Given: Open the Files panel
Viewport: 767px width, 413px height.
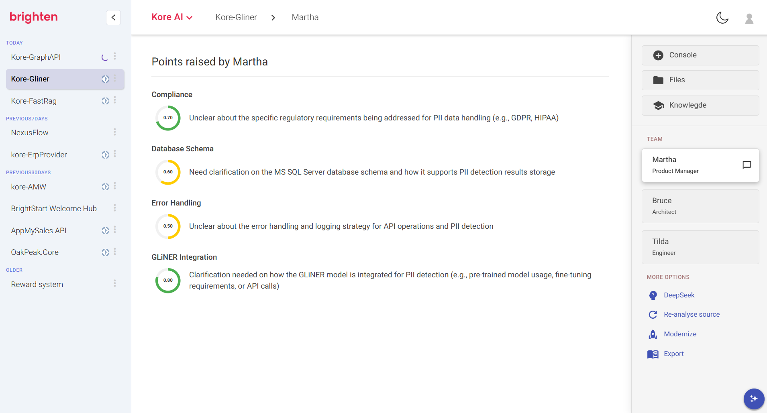Looking at the screenshot, I should coord(700,80).
